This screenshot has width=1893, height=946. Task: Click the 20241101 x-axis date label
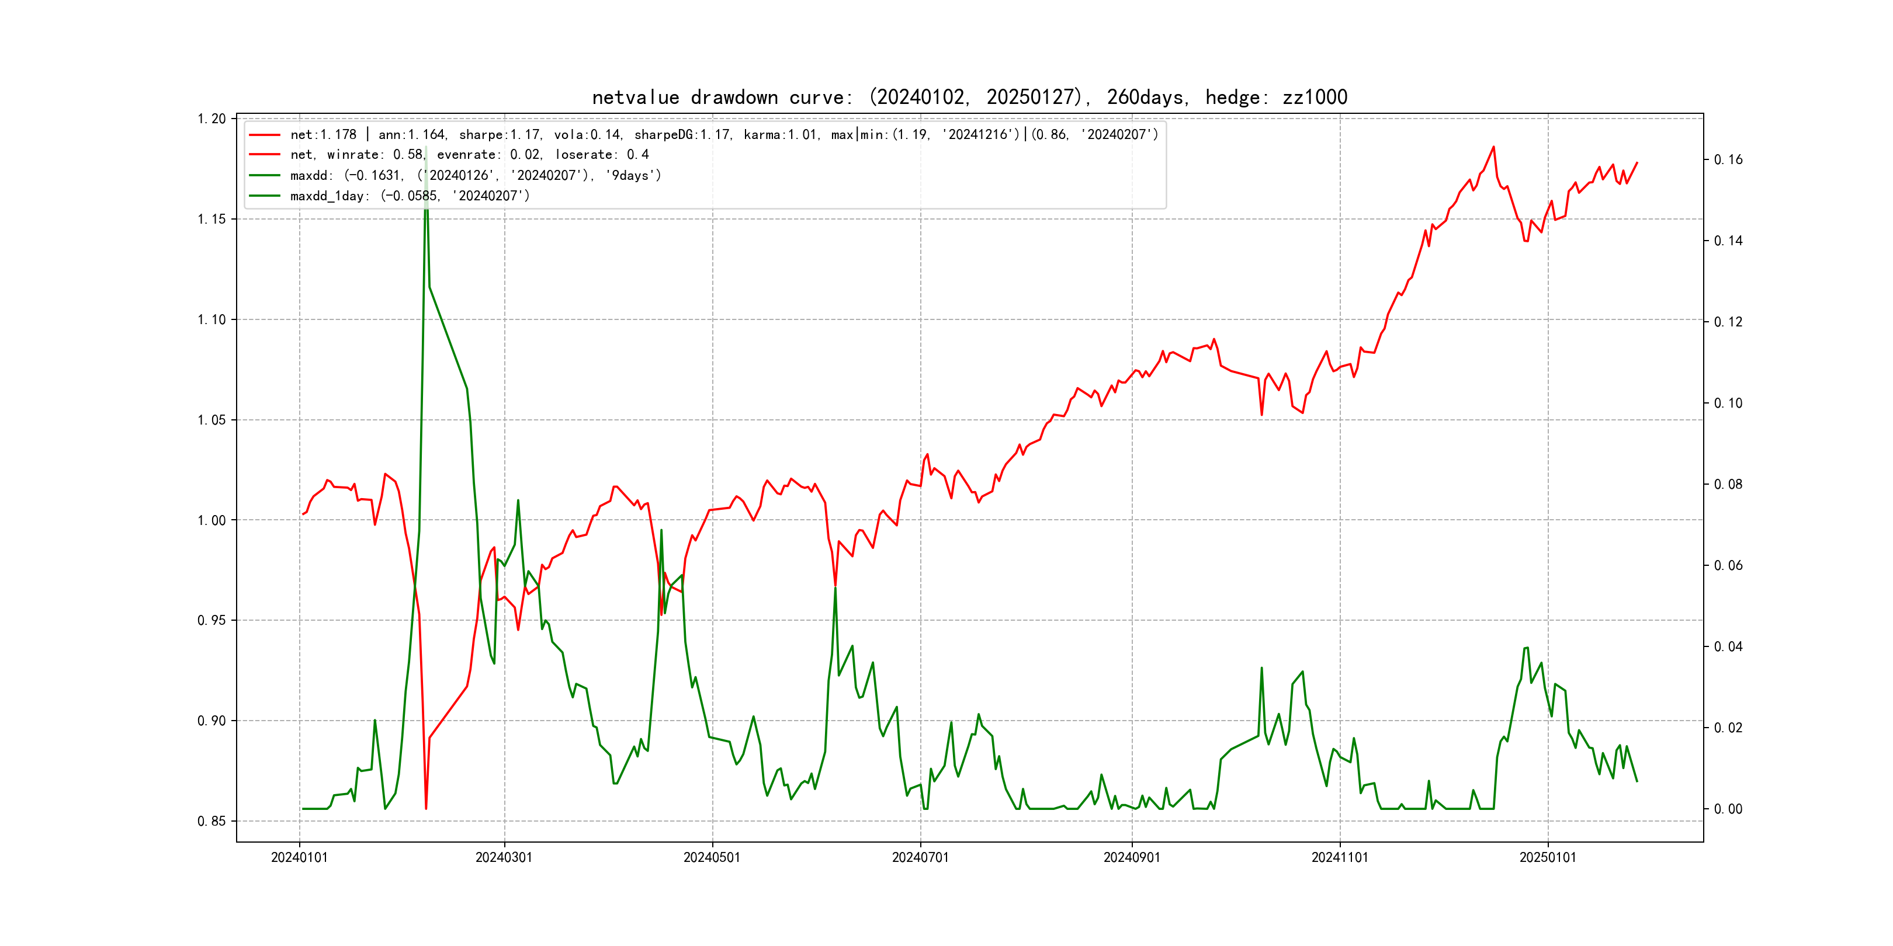1340,857
